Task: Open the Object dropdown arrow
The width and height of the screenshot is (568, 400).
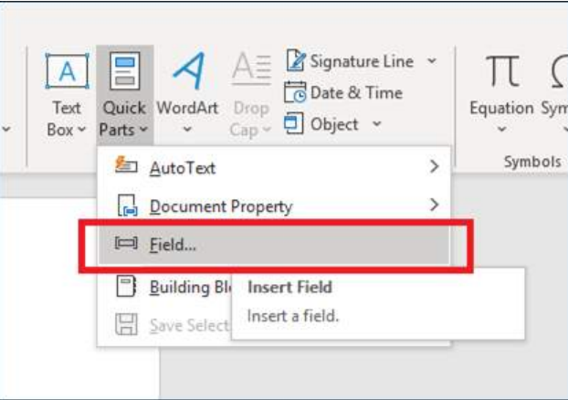Action: (376, 124)
